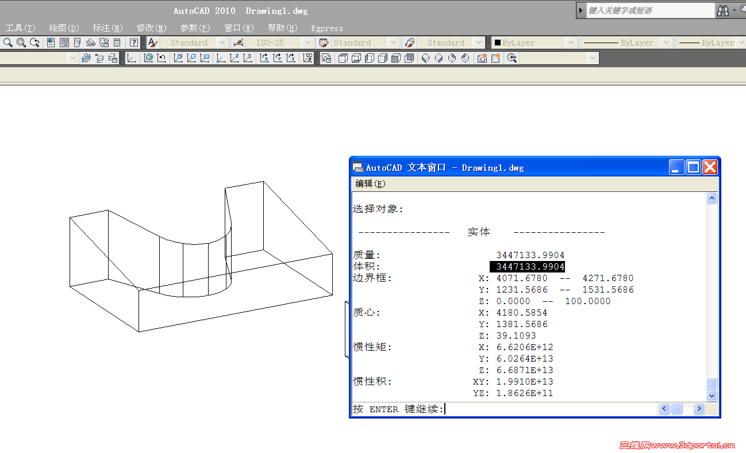746x453 pixels.
Task: Open the Markup Set Manager icon
Action: [104, 43]
